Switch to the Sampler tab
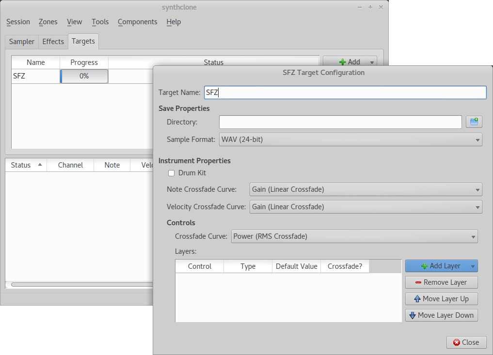 tap(22, 42)
